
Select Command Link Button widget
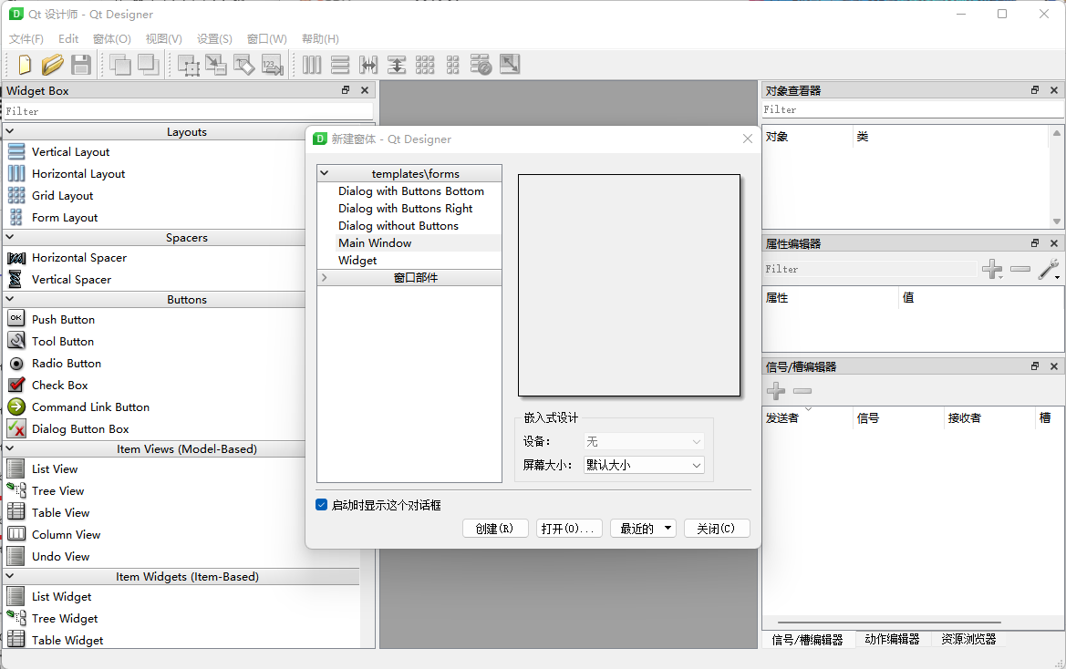(78, 407)
